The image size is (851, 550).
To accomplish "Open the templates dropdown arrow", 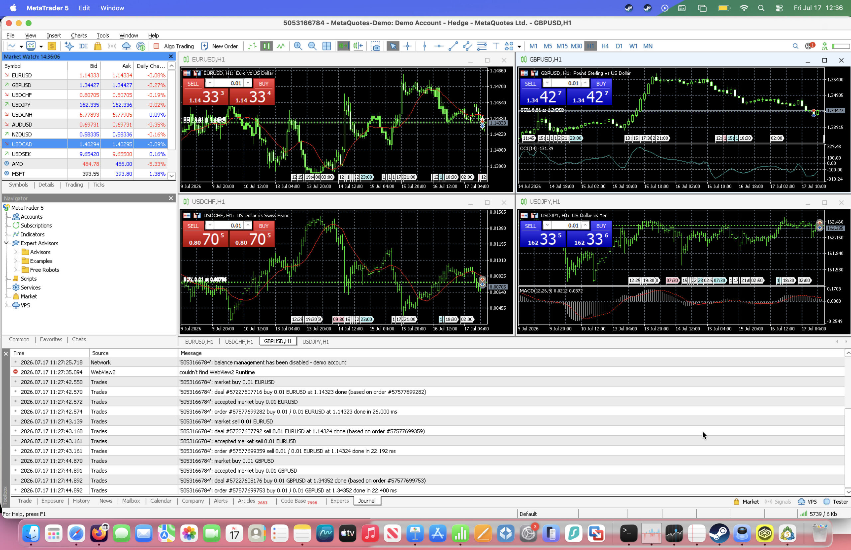I will 41,47.
